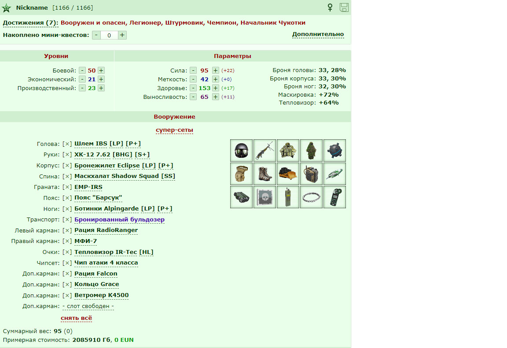The width and height of the screenshot is (507, 348).
Task: Increase Экономический level with plus
Action: click(x=101, y=79)
